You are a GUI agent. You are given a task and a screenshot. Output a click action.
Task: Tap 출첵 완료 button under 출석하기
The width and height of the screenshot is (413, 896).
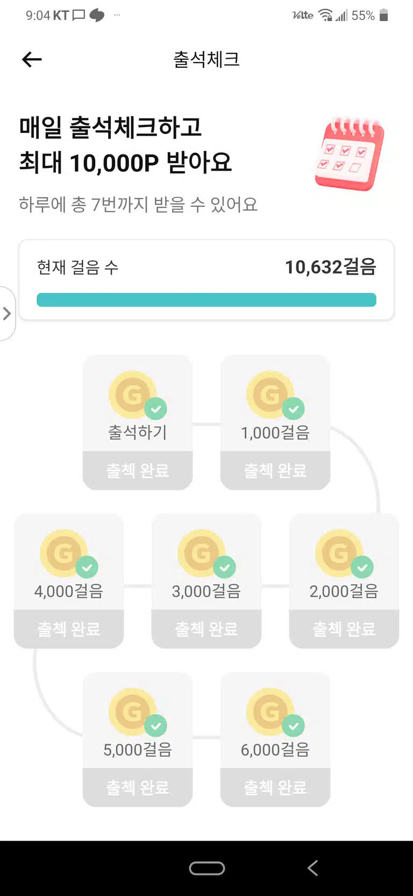coord(138,471)
